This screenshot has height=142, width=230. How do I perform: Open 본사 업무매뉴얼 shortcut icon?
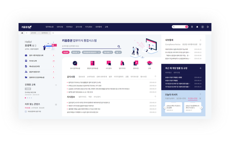click(x=75, y=63)
